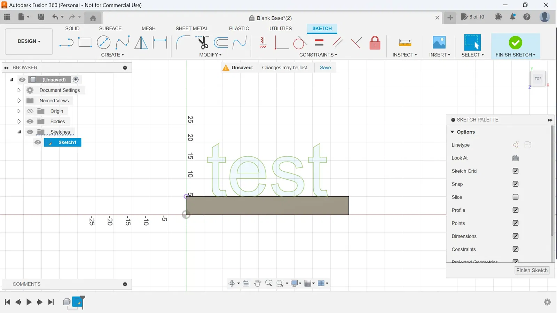Open the CONSTRAINTS dropdown menu
Screen dimensions: 557x313
tap(318, 55)
